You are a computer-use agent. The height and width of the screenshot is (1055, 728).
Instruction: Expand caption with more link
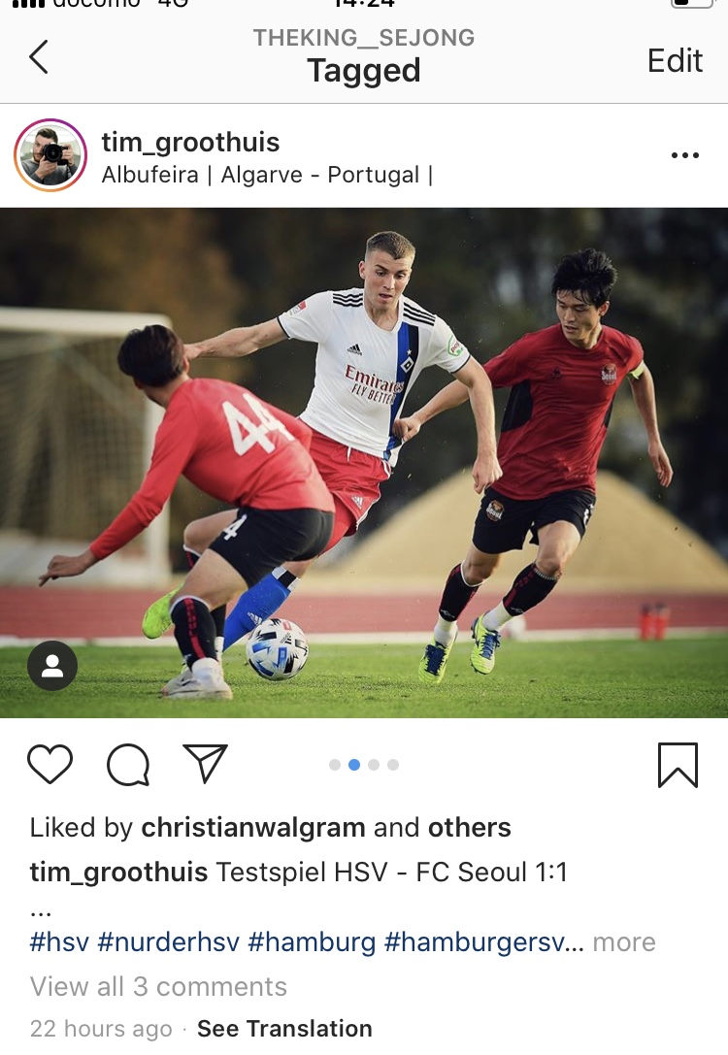(624, 942)
